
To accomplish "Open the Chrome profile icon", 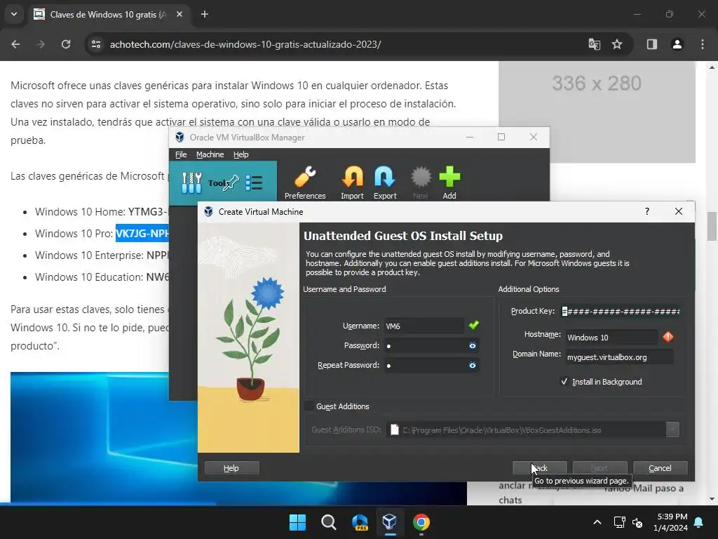I will pos(677,44).
